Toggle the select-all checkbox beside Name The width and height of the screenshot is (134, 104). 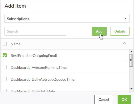pyautogui.click(x=5, y=44)
